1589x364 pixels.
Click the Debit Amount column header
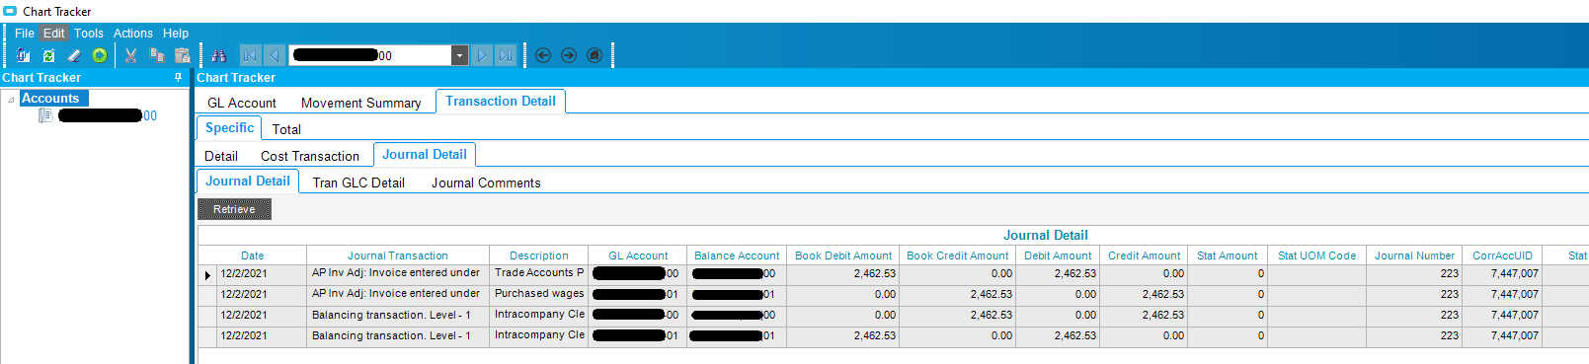(x=1058, y=255)
